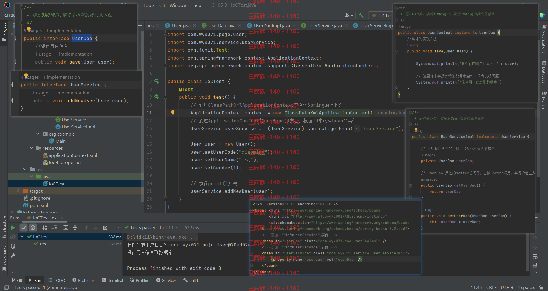Screen dimensions: 548x291
Task: Close the IoCTest.test run tab
Action: 62,218
